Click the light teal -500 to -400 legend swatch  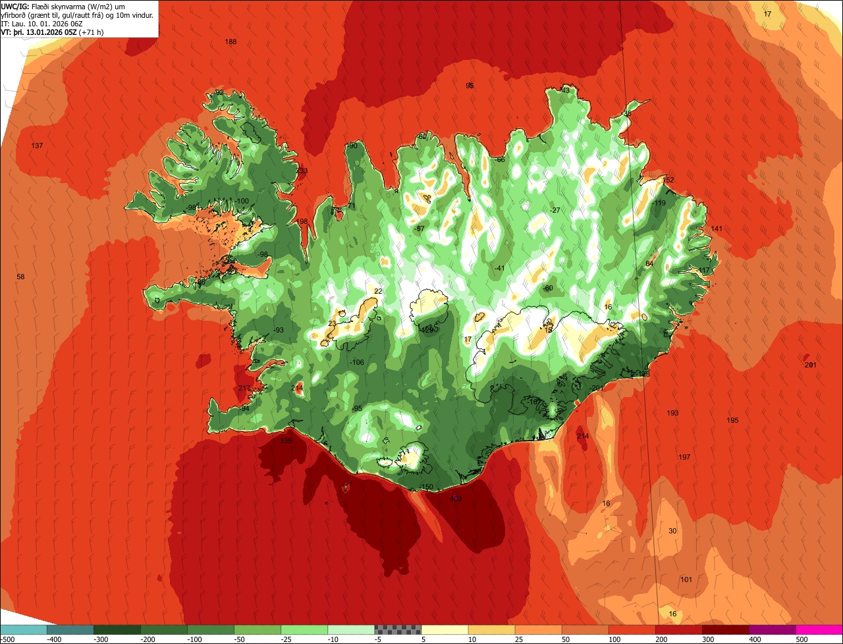(x=24, y=630)
